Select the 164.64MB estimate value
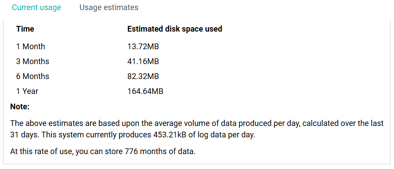The height and width of the screenshot is (169, 394). click(145, 91)
